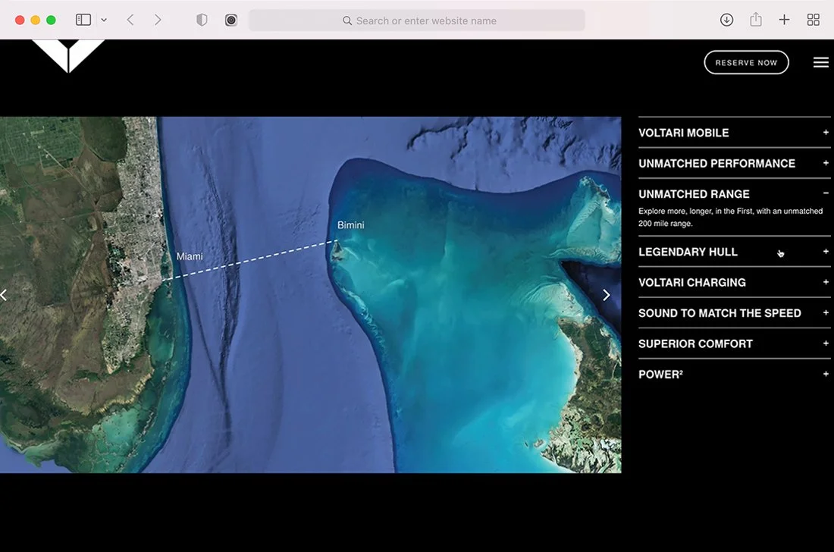Screen dimensions: 834x552
Task: Open a new tab with plus icon
Action: pyautogui.click(x=784, y=20)
